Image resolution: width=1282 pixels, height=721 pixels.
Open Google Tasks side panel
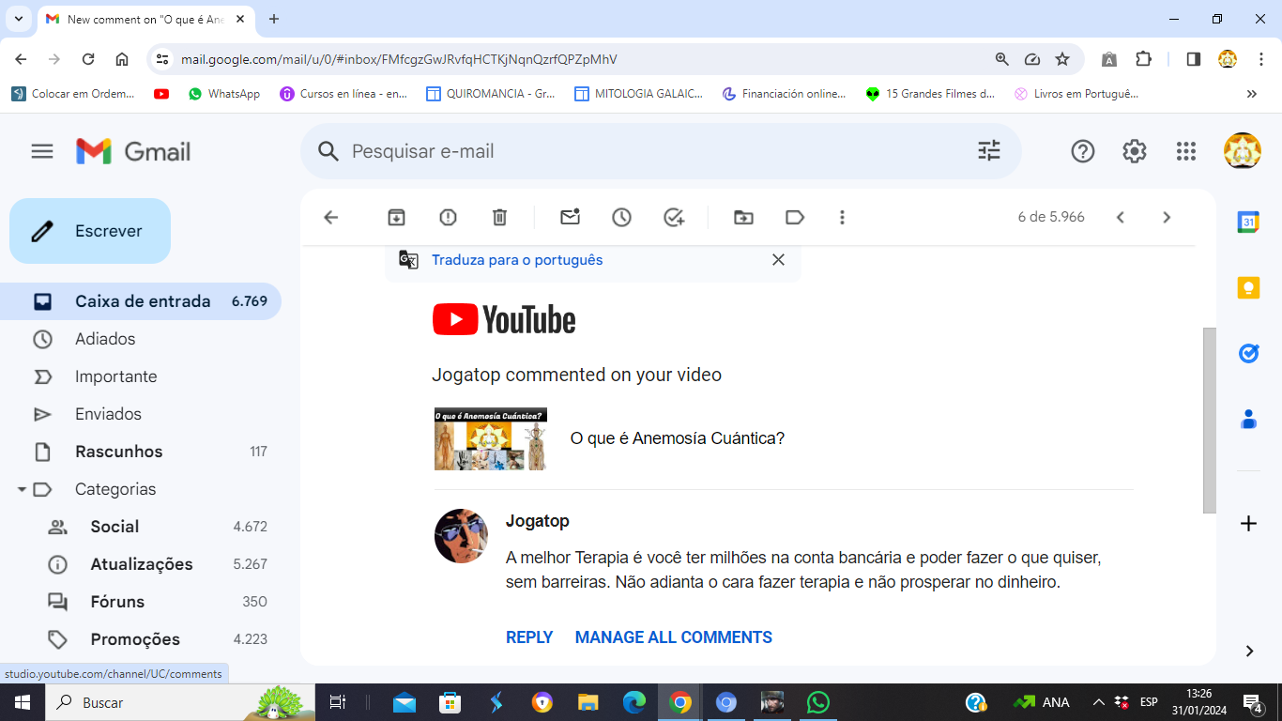click(x=1248, y=353)
